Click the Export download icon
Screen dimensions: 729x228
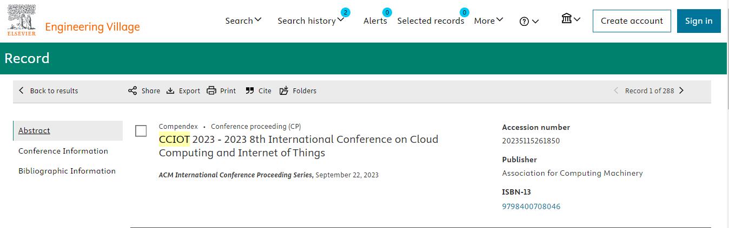click(x=170, y=91)
